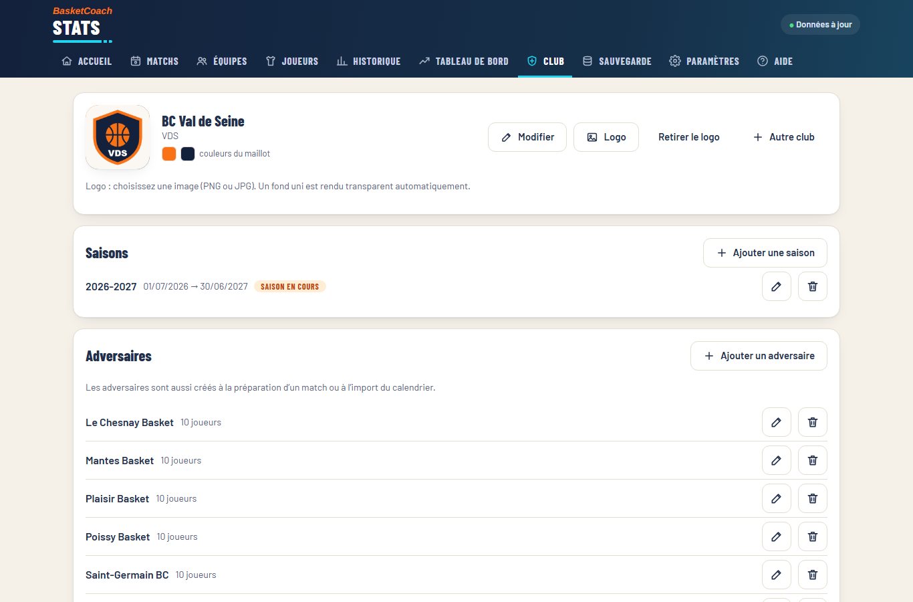Go to the Matchs tab
913x602 pixels.
click(x=154, y=61)
